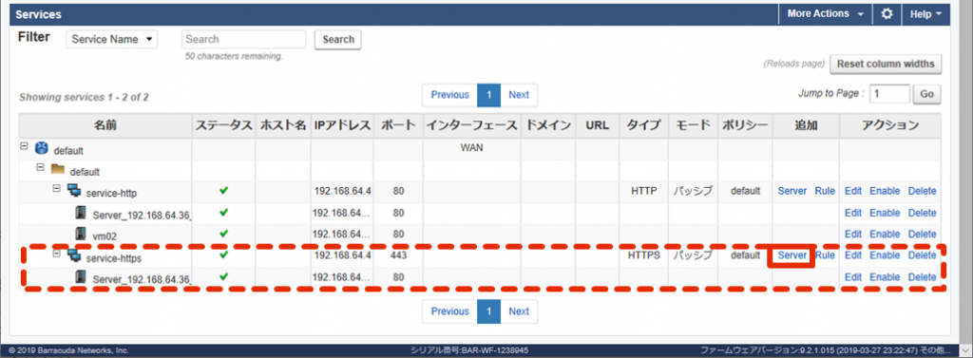Screen dimensions: 973x358
Task: Collapse the service-http tree node
Action: click(x=56, y=187)
